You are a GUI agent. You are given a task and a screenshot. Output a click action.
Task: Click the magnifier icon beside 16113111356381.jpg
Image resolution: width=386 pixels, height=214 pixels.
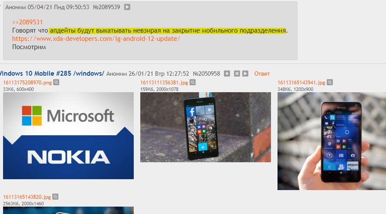click(x=193, y=82)
